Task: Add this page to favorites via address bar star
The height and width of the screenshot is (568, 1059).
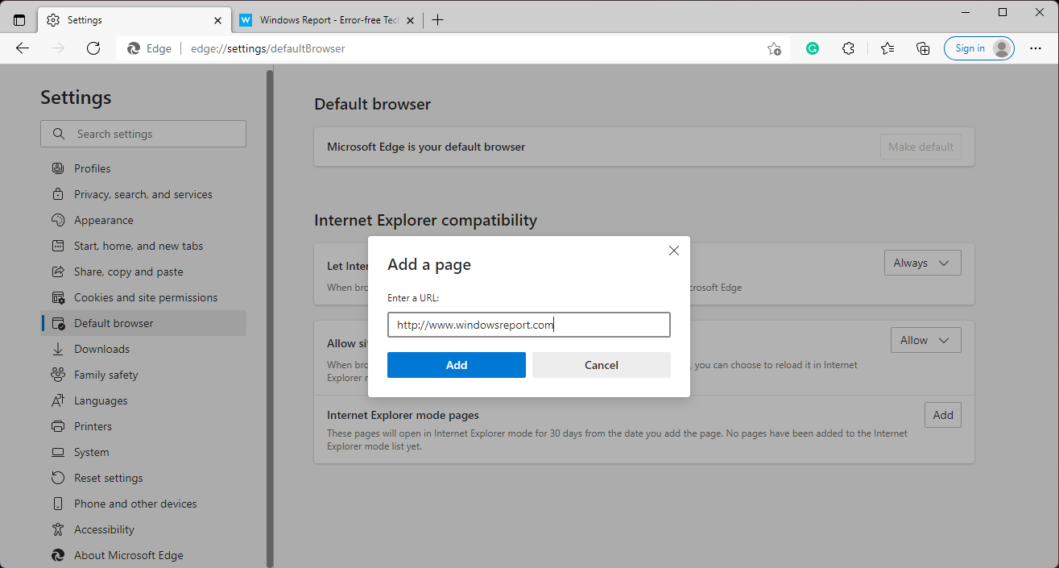Action: click(x=773, y=48)
